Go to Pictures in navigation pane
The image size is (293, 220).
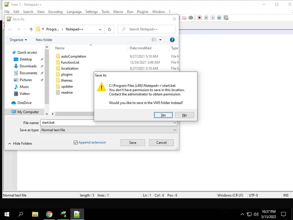tap(25, 80)
